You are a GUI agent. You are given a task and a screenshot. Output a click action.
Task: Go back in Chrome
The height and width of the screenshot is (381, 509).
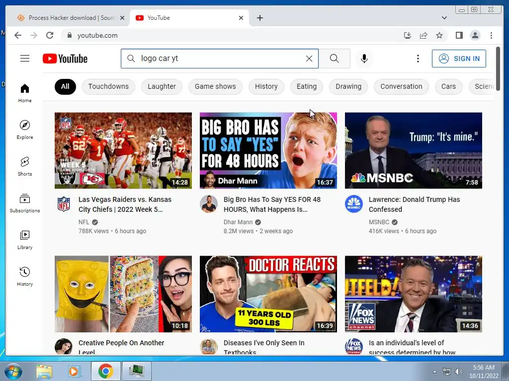(x=18, y=35)
